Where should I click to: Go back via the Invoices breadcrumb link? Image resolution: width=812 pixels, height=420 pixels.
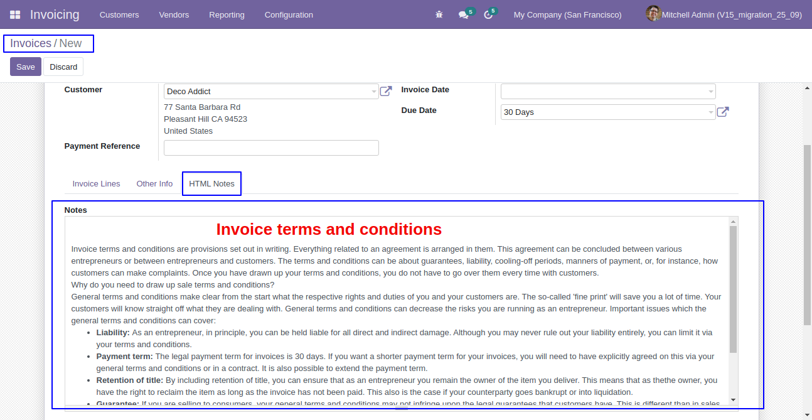click(x=31, y=43)
